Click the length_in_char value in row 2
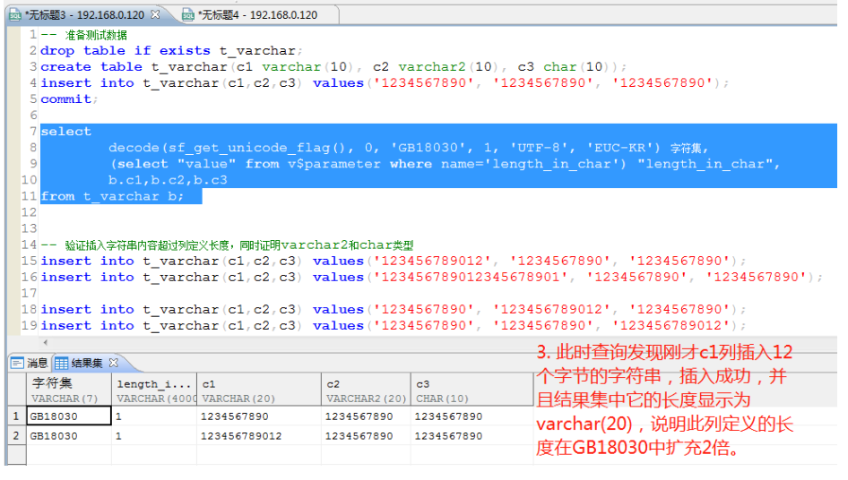The height and width of the screenshot is (480, 848). pyautogui.click(x=155, y=436)
